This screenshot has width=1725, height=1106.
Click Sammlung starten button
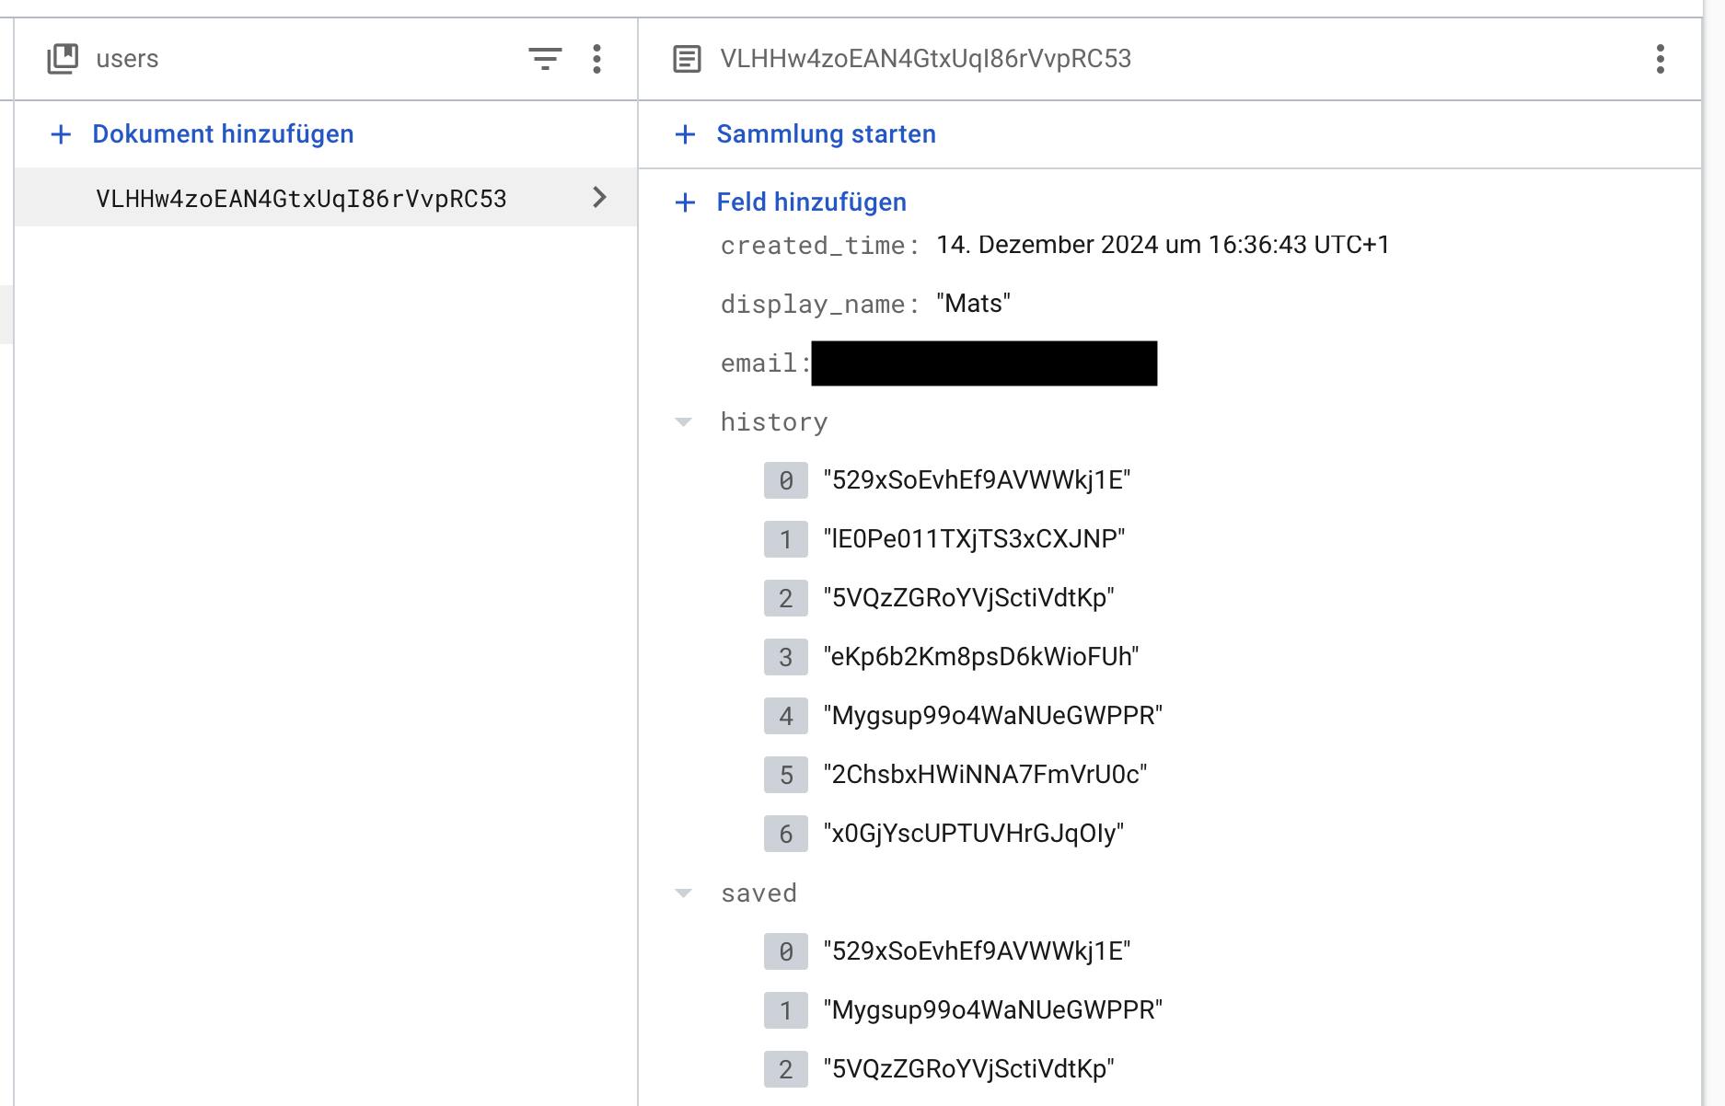tap(826, 134)
